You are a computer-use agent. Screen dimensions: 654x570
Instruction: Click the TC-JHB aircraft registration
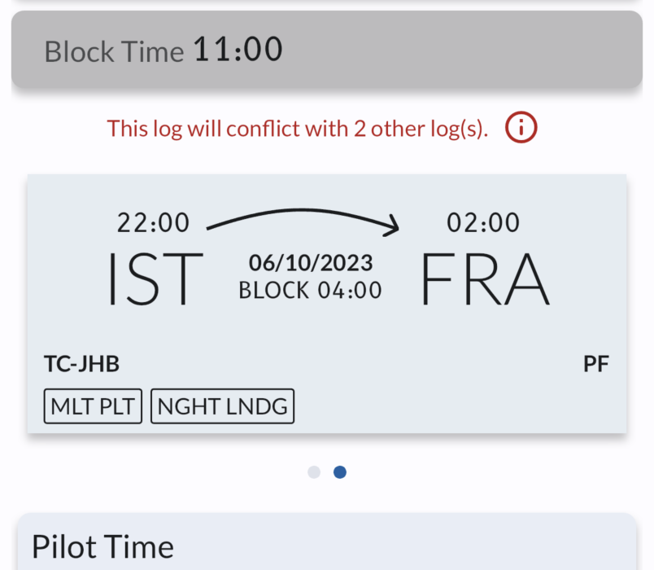[x=81, y=364]
